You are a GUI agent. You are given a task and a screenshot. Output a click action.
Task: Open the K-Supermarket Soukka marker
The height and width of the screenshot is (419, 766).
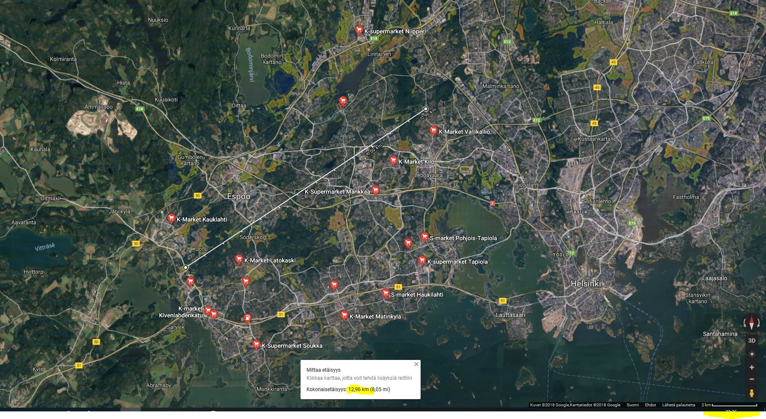pos(256,344)
